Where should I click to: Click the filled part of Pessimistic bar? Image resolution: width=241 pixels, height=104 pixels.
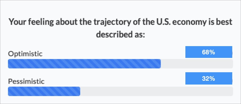point(44,91)
